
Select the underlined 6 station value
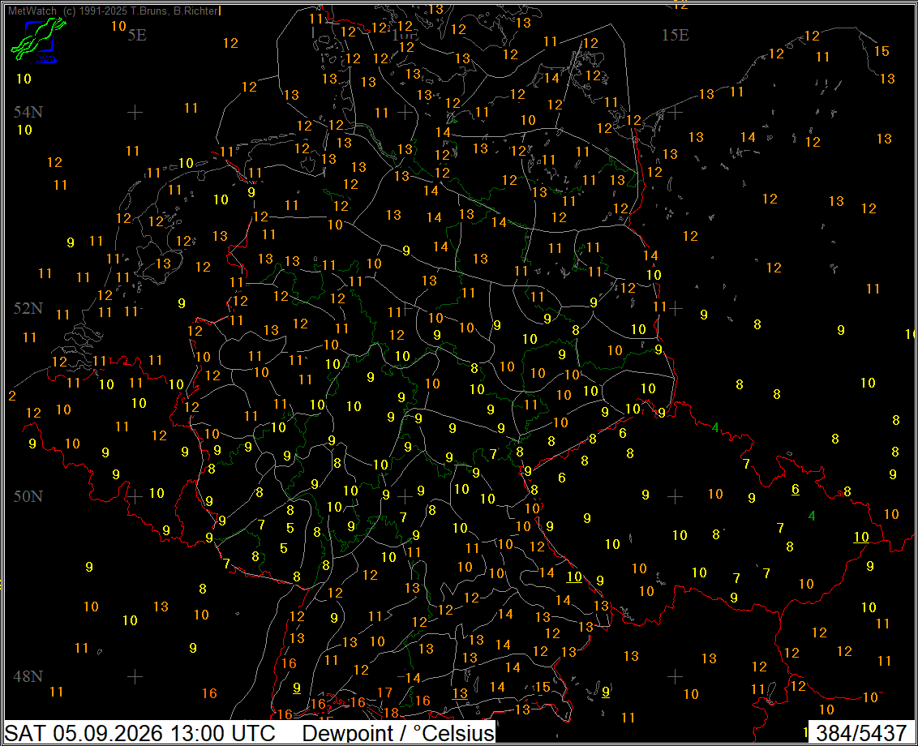pyautogui.click(x=795, y=489)
